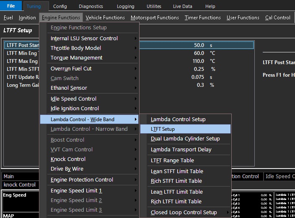Open the Logging tab
Viewport: 295px width, 218px height.
coord(125,6)
